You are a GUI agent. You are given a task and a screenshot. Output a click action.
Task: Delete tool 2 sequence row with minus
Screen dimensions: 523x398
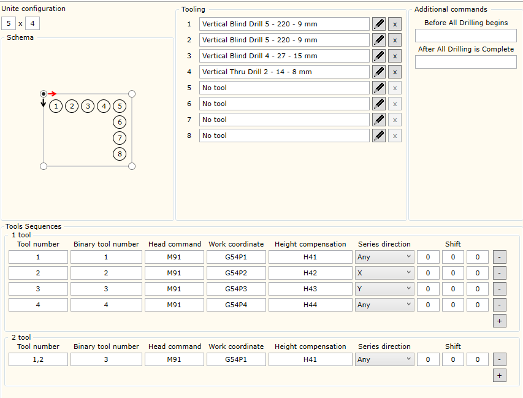click(x=499, y=273)
